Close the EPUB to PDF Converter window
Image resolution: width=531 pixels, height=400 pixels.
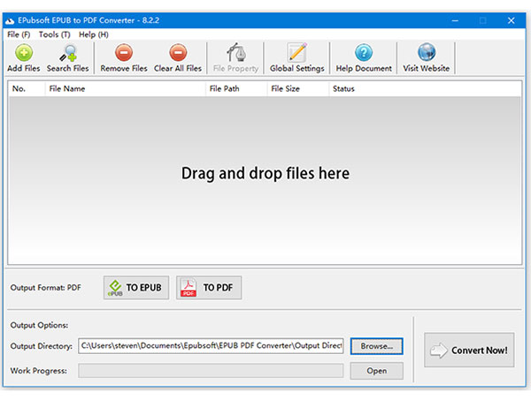click(511, 20)
